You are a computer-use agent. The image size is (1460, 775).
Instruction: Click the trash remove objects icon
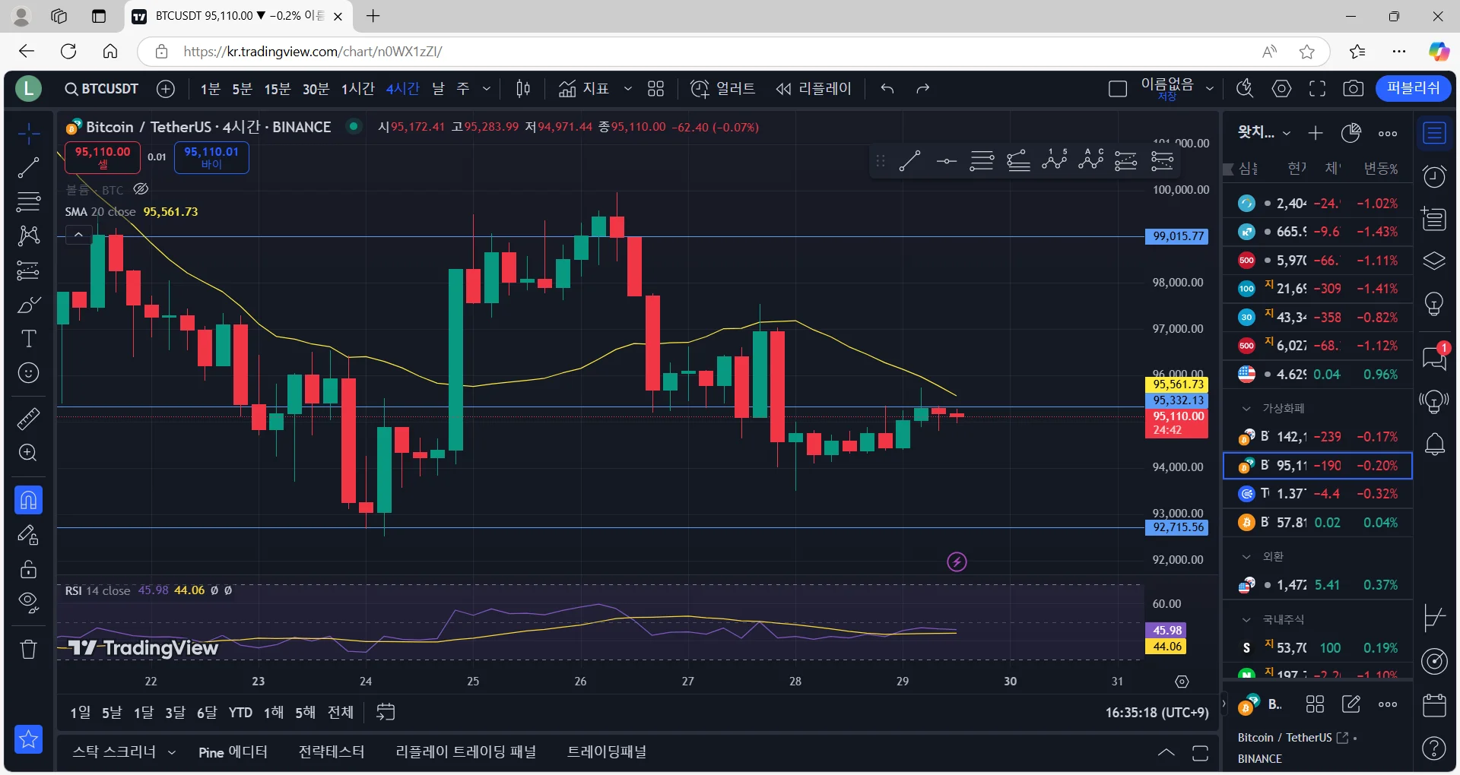tap(28, 649)
